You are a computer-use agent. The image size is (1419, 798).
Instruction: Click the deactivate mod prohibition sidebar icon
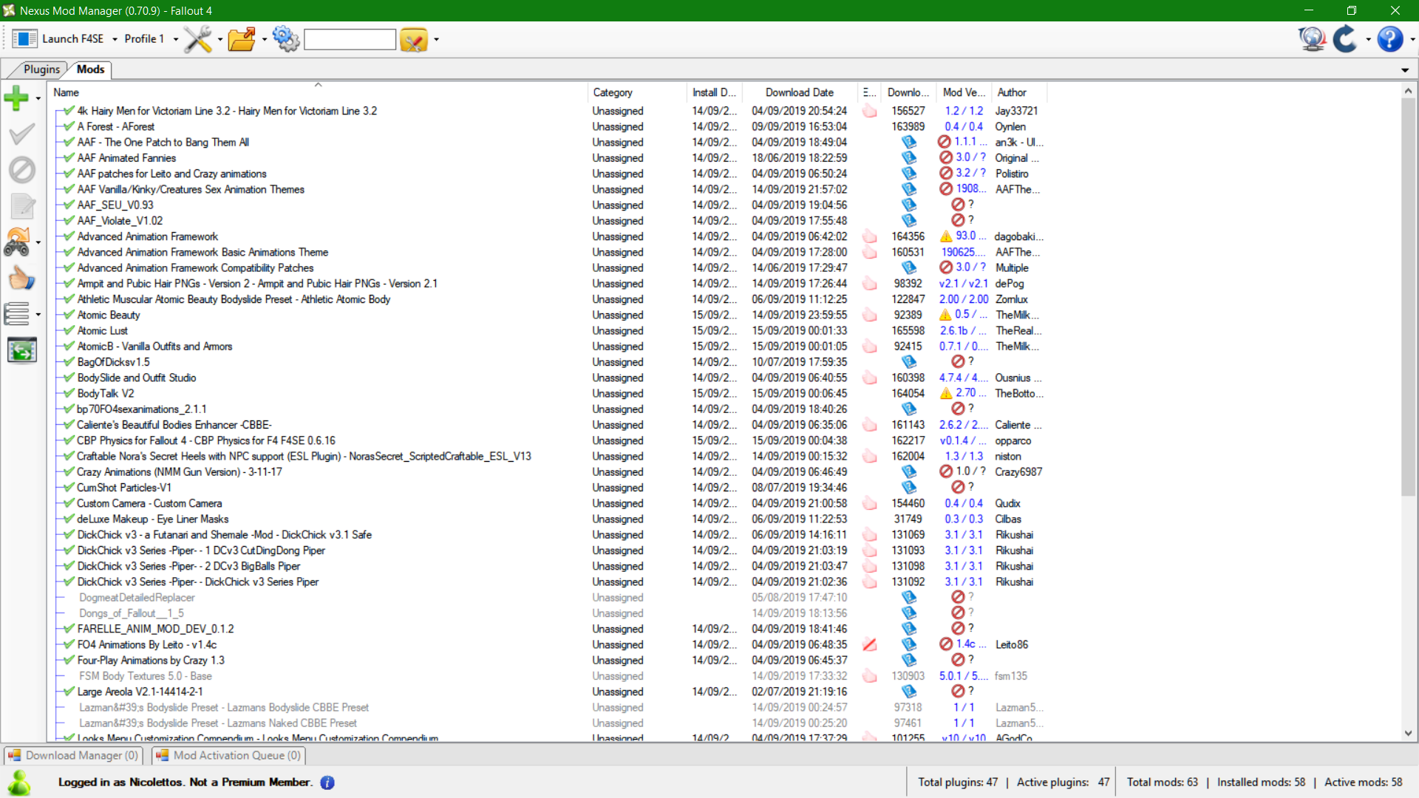coord(21,170)
